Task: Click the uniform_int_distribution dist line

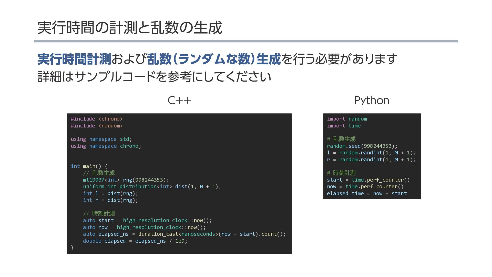Action: pyautogui.click(x=152, y=186)
